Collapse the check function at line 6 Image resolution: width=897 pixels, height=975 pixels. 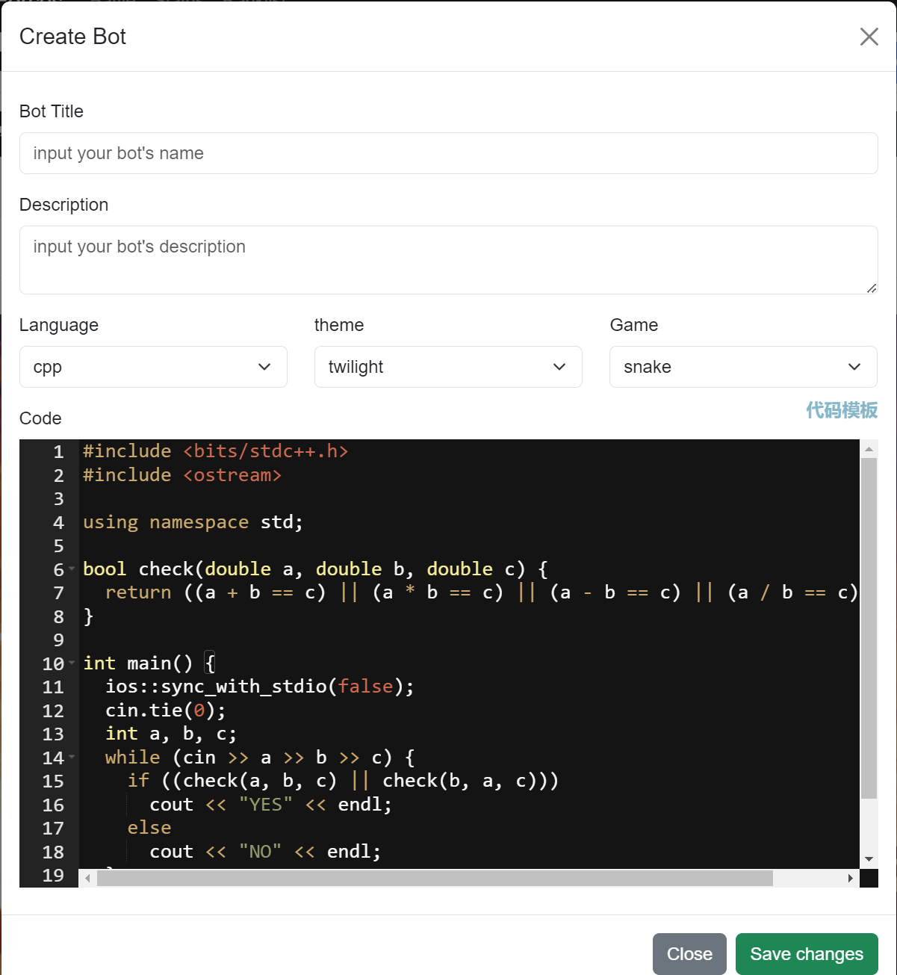[x=72, y=569]
